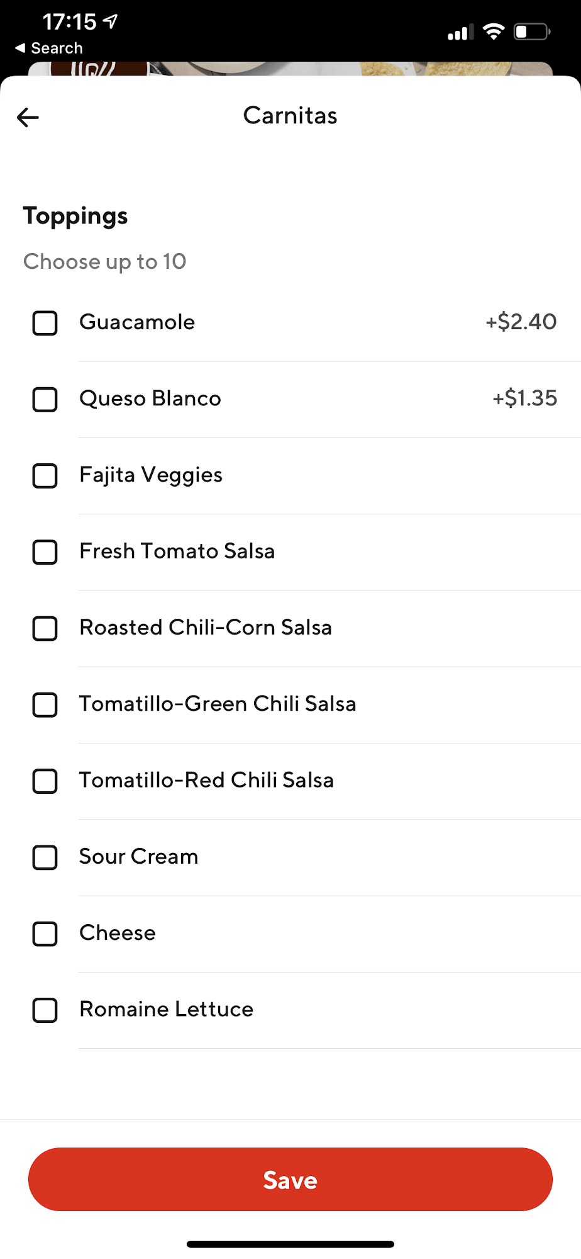Viewport: 581px width, 1259px height.
Task: Tap the home indicator bar
Action: pyautogui.click(x=290, y=1244)
